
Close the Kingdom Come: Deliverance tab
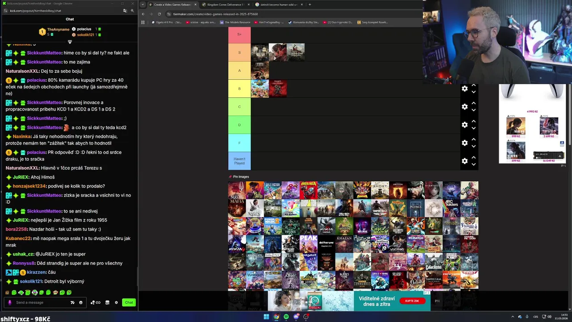click(248, 4)
